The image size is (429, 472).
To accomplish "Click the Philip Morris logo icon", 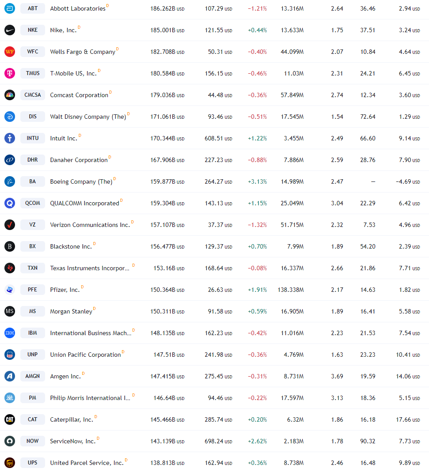I will (10, 398).
